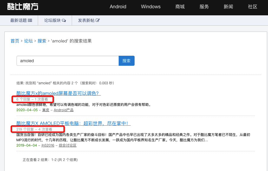Click the 首页 breadcrumb link
The height and width of the screenshot is (171, 268).
[15, 41]
